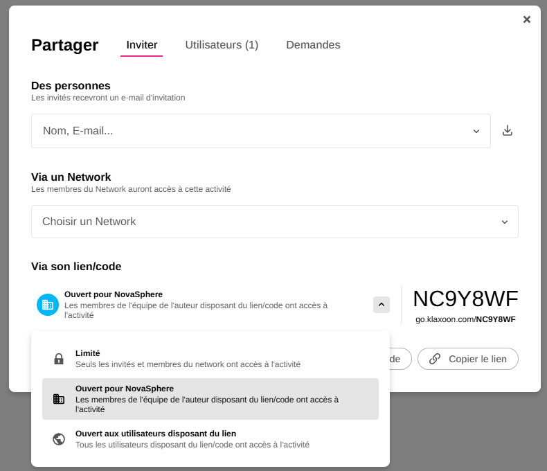Expand the Nom, E-mail suggestions chevron

[x=476, y=131]
